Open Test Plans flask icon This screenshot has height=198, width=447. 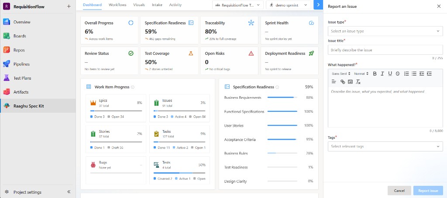point(7,78)
